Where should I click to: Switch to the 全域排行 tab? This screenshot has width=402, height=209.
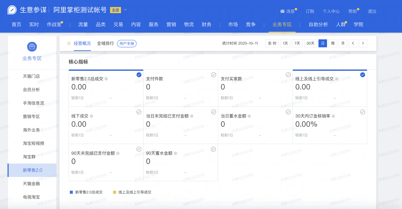(x=105, y=43)
